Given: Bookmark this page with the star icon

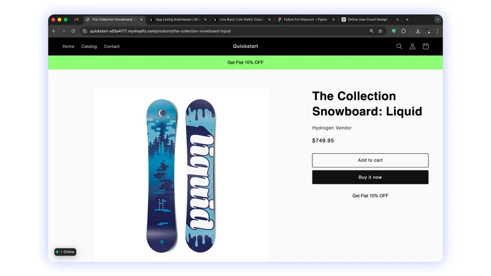Looking at the screenshot, I should pyautogui.click(x=380, y=31).
